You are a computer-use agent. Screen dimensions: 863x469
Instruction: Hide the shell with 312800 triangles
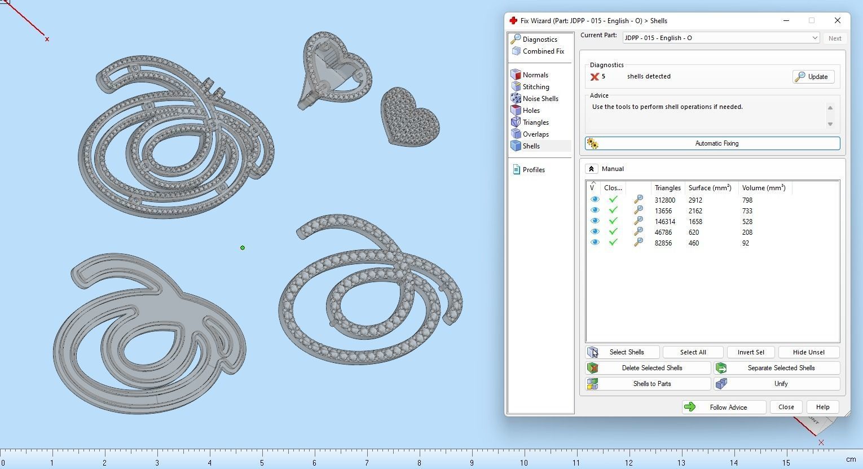click(x=595, y=200)
